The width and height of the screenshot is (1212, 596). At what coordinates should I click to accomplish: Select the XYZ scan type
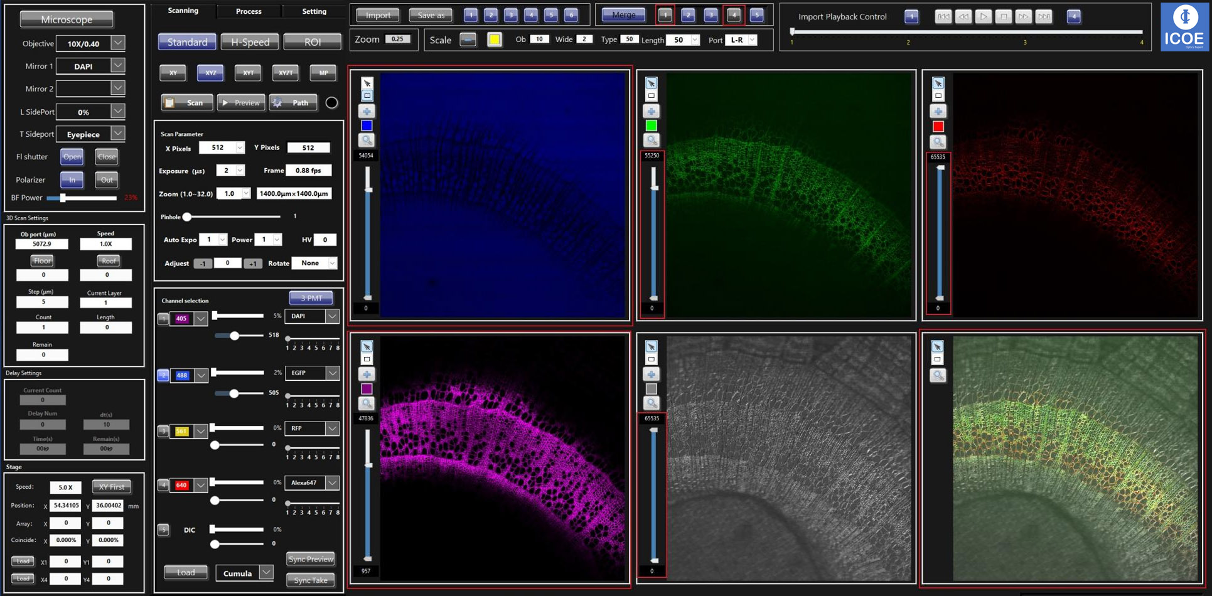(x=210, y=73)
